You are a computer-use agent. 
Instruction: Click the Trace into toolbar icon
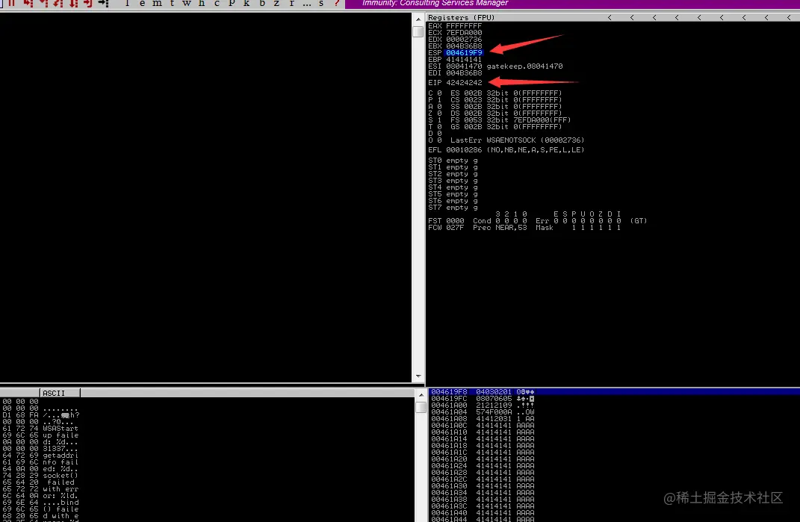(58, 3)
